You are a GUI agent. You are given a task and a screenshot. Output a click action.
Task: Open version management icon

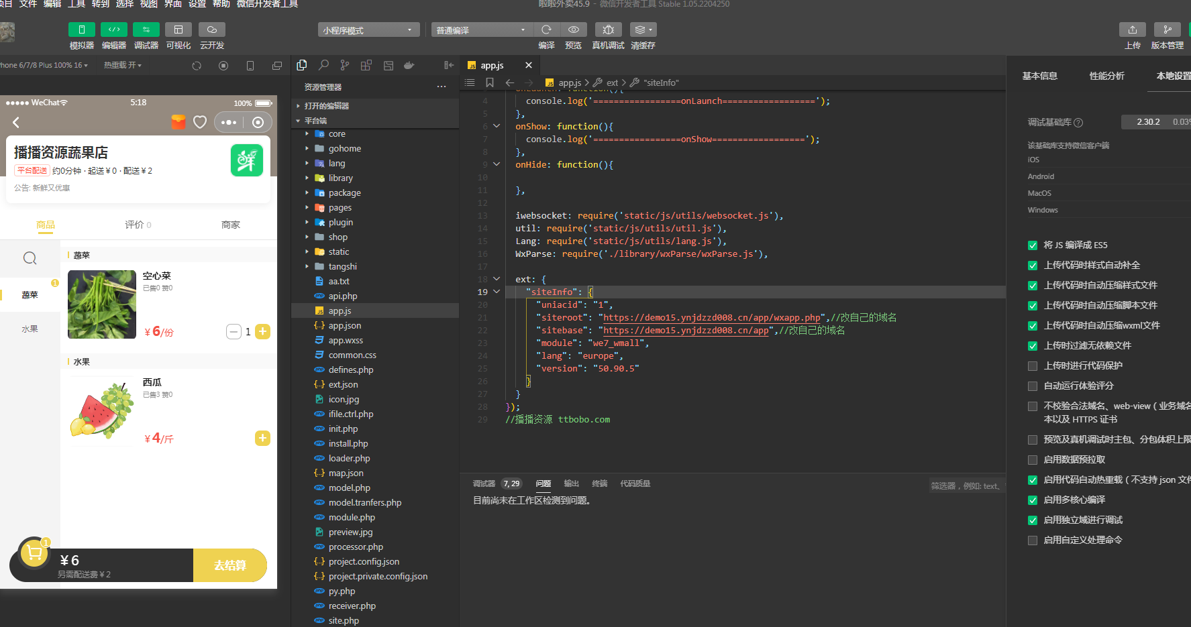[1168, 30]
